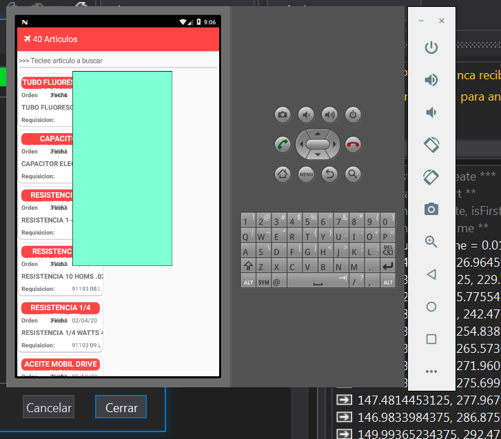Screen dimensions: 501x439
Task: Tap the sidebar Home circle button
Action: [x=431, y=307]
